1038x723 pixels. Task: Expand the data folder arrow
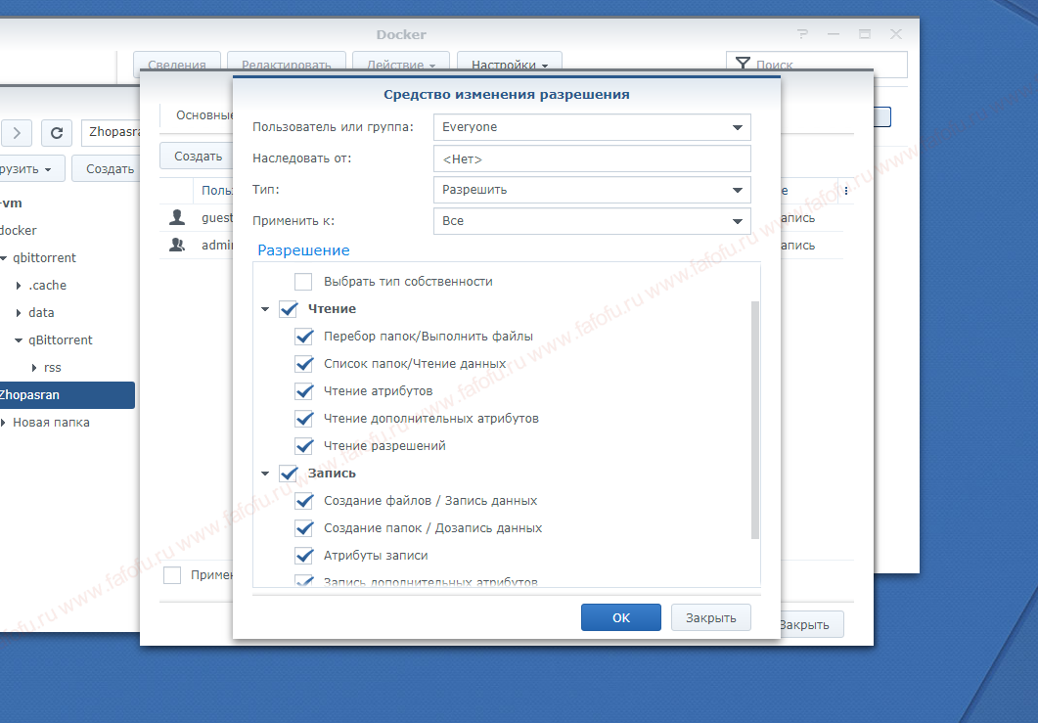19,312
